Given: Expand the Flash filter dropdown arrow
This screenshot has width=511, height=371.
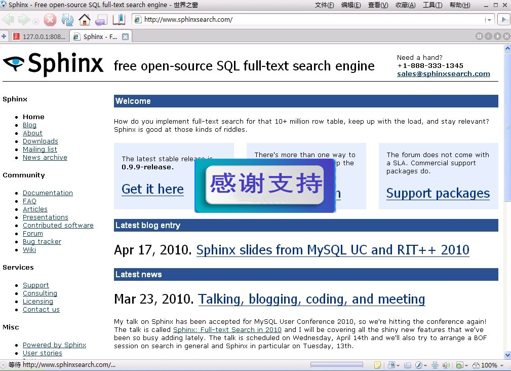Looking at the screenshot, I should click(x=425, y=365).
